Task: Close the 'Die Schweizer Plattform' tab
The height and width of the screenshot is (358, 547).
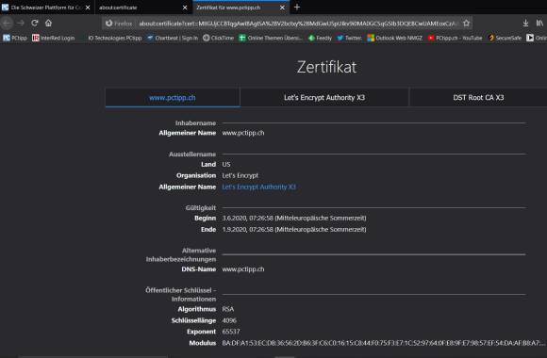Action: point(88,8)
